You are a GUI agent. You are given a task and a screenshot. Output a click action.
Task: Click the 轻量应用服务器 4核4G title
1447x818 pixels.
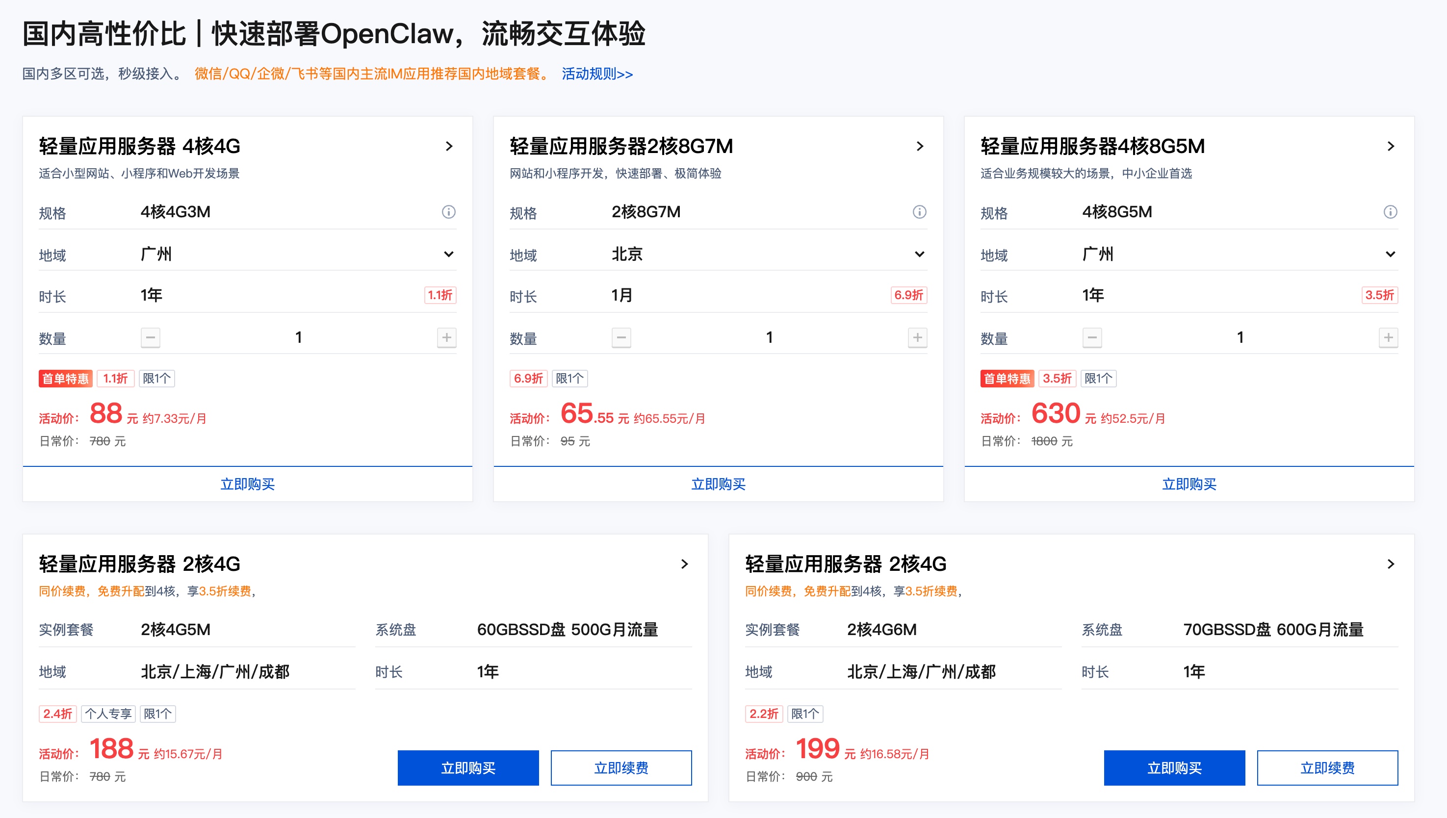pos(139,146)
